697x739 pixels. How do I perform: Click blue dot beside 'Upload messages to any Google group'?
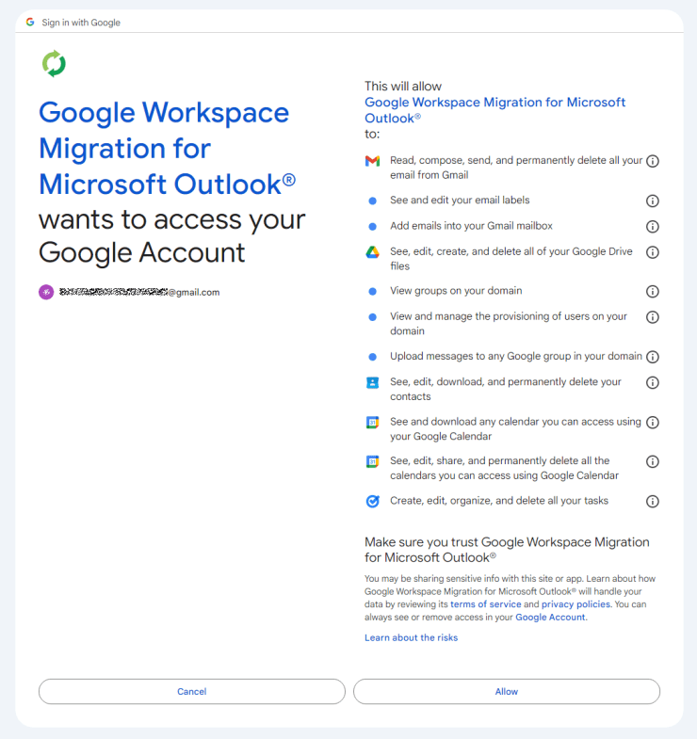point(373,357)
